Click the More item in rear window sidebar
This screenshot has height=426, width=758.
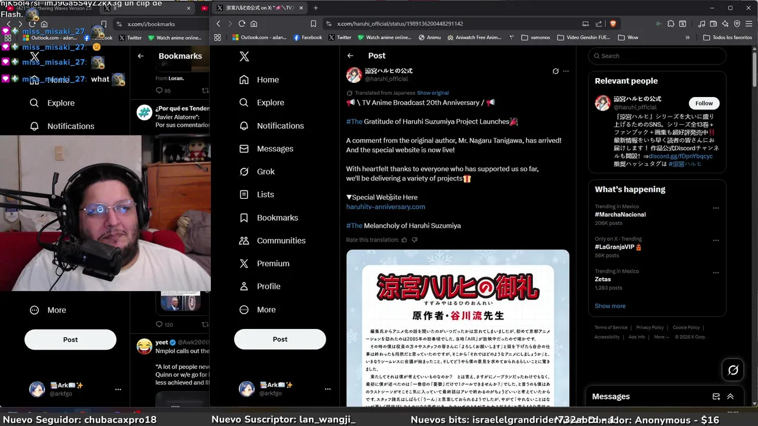click(48, 310)
